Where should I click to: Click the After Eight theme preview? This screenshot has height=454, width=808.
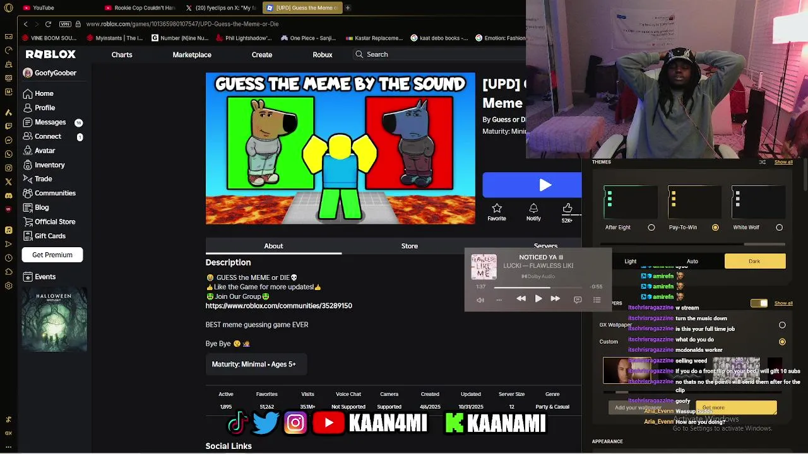(x=630, y=202)
